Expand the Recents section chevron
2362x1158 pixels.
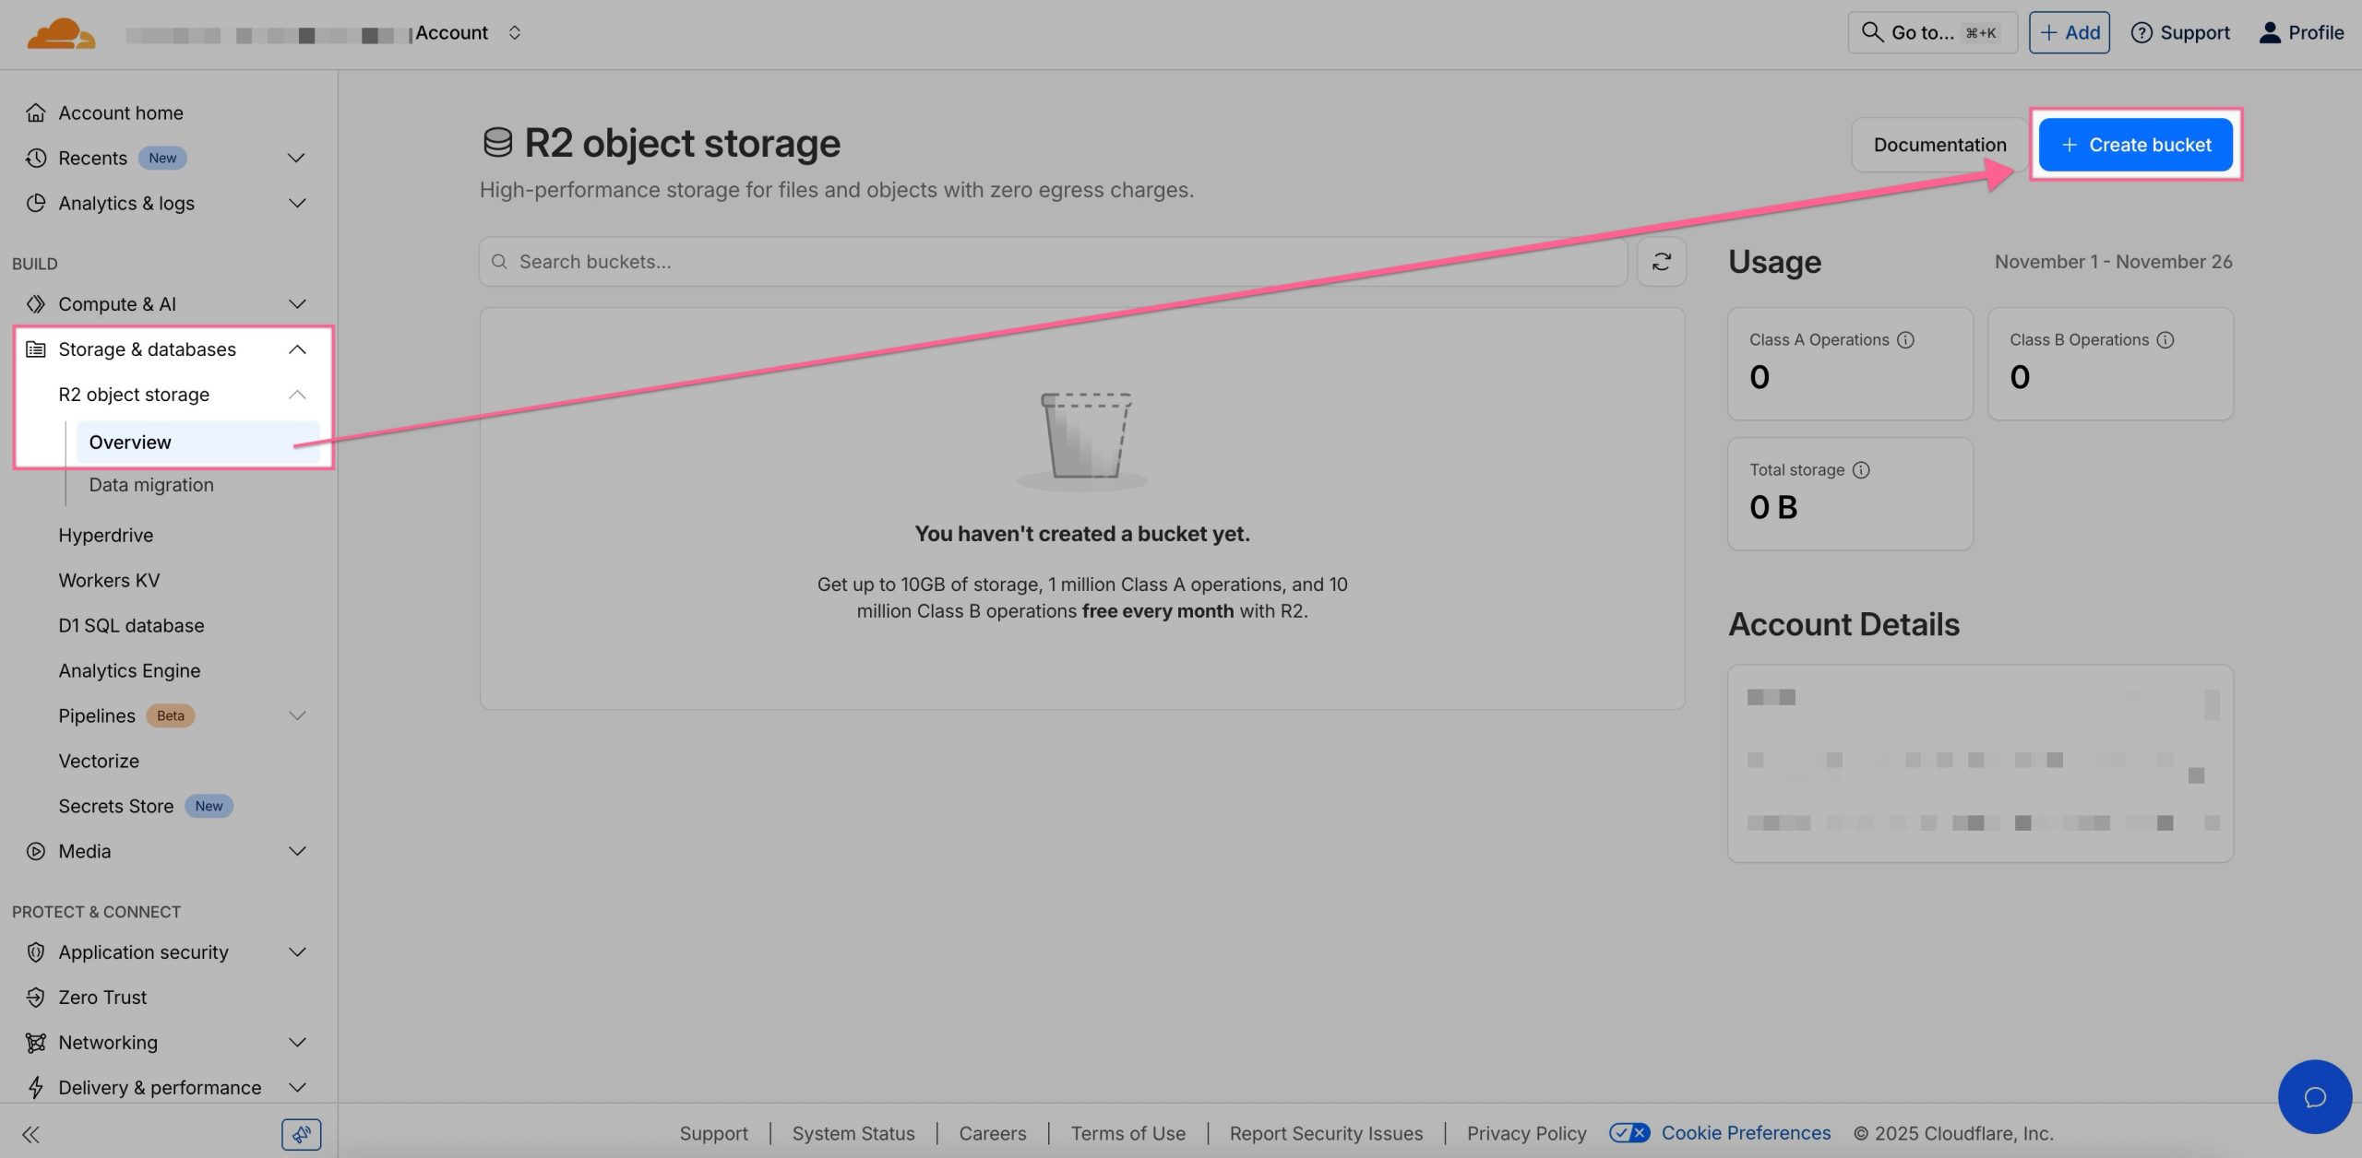(x=296, y=158)
